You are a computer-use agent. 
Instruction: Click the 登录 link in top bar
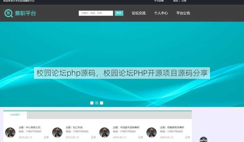click(x=176, y=1)
